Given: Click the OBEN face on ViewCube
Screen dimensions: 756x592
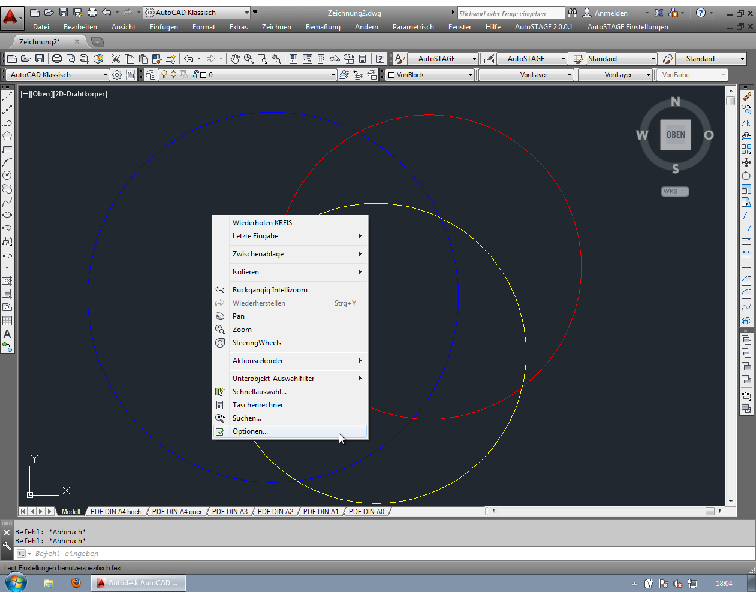Looking at the screenshot, I should (675, 135).
